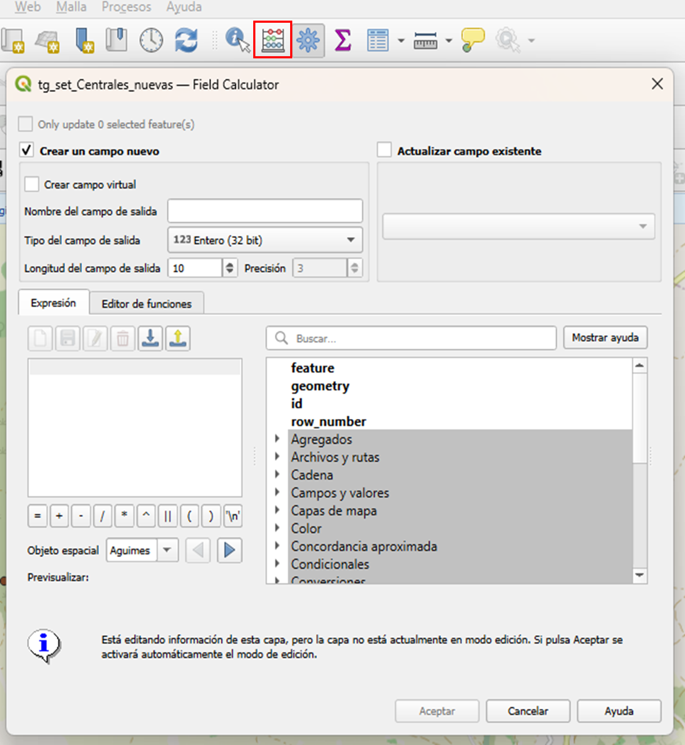Viewport: 685px width, 745px height.
Task: Click the export user expressions icon
Action: pos(178,339)
